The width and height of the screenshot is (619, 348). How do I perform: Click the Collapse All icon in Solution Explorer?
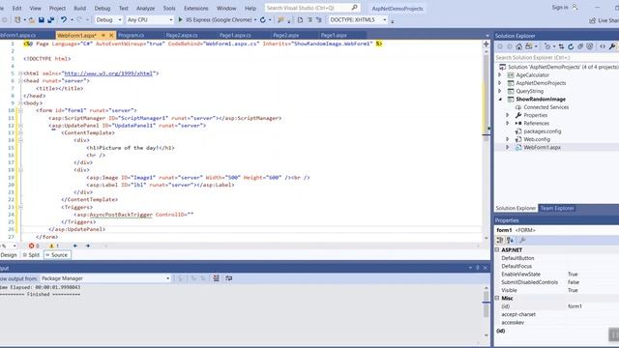[x=580, y=46]
